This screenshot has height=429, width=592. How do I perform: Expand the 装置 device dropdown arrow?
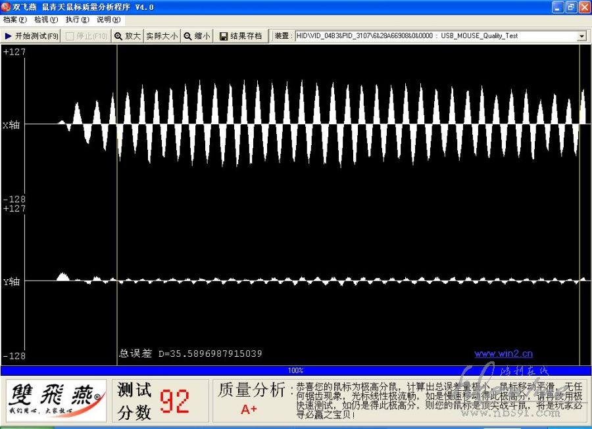tap(581, 36)
